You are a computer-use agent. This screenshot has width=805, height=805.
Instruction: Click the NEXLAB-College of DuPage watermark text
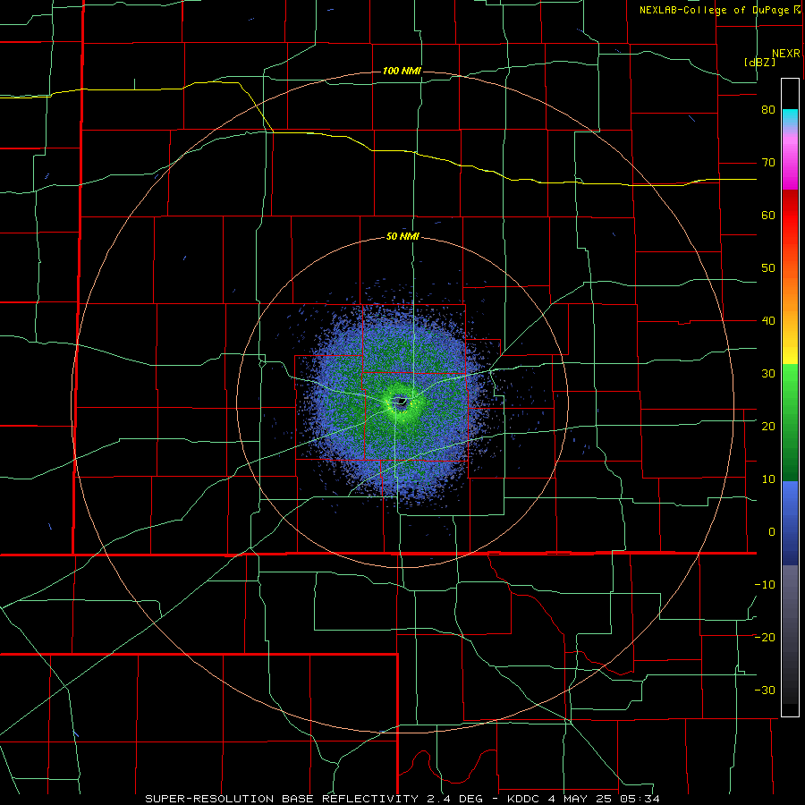click(x=716, y=10)
